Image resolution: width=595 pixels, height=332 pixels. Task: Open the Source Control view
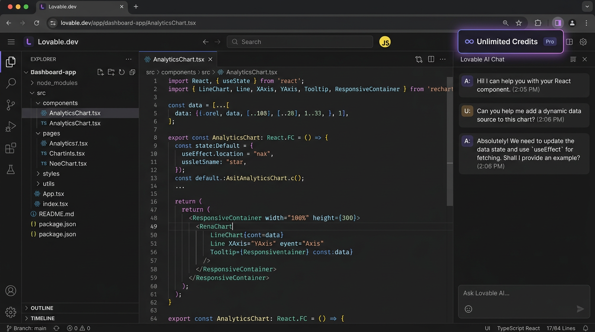[11, 105]
